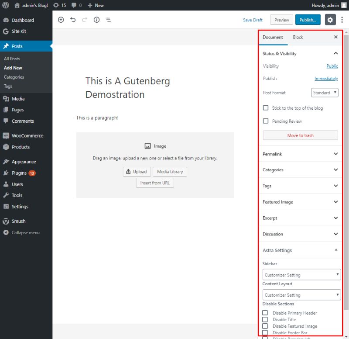The width and height of the screenshot is (349, 339).
Task: Click the Publish... button
Action: coord(308,20)
